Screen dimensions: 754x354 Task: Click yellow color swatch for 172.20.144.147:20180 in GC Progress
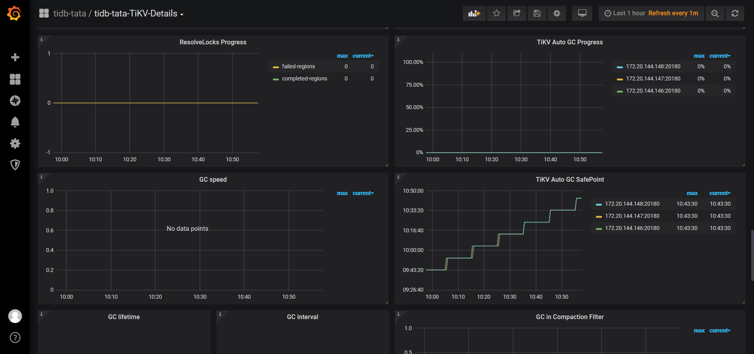pos(620,79)
